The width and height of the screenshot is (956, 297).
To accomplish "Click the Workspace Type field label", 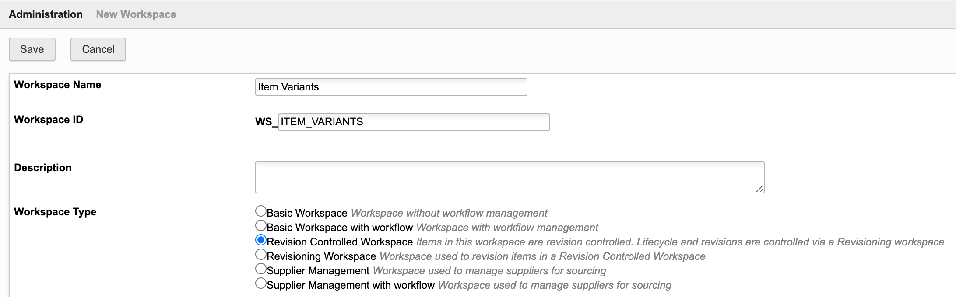I will click(x=55, y=212).
